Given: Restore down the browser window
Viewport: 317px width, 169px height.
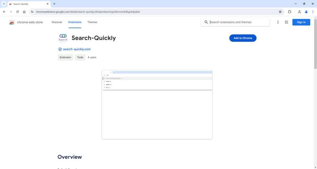Looking at the screenshot, I should click(x=304, y=4).
